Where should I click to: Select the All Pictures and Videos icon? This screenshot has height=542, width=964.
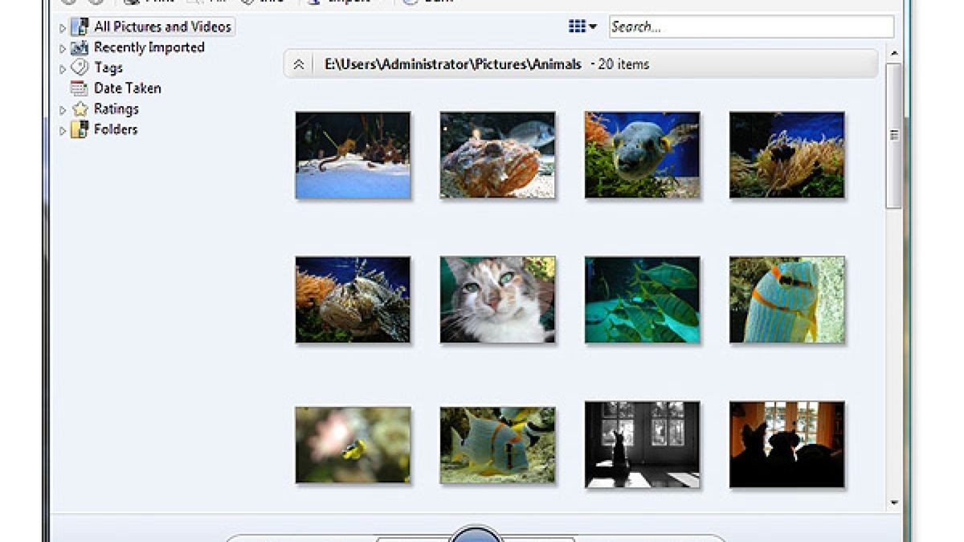80,26
